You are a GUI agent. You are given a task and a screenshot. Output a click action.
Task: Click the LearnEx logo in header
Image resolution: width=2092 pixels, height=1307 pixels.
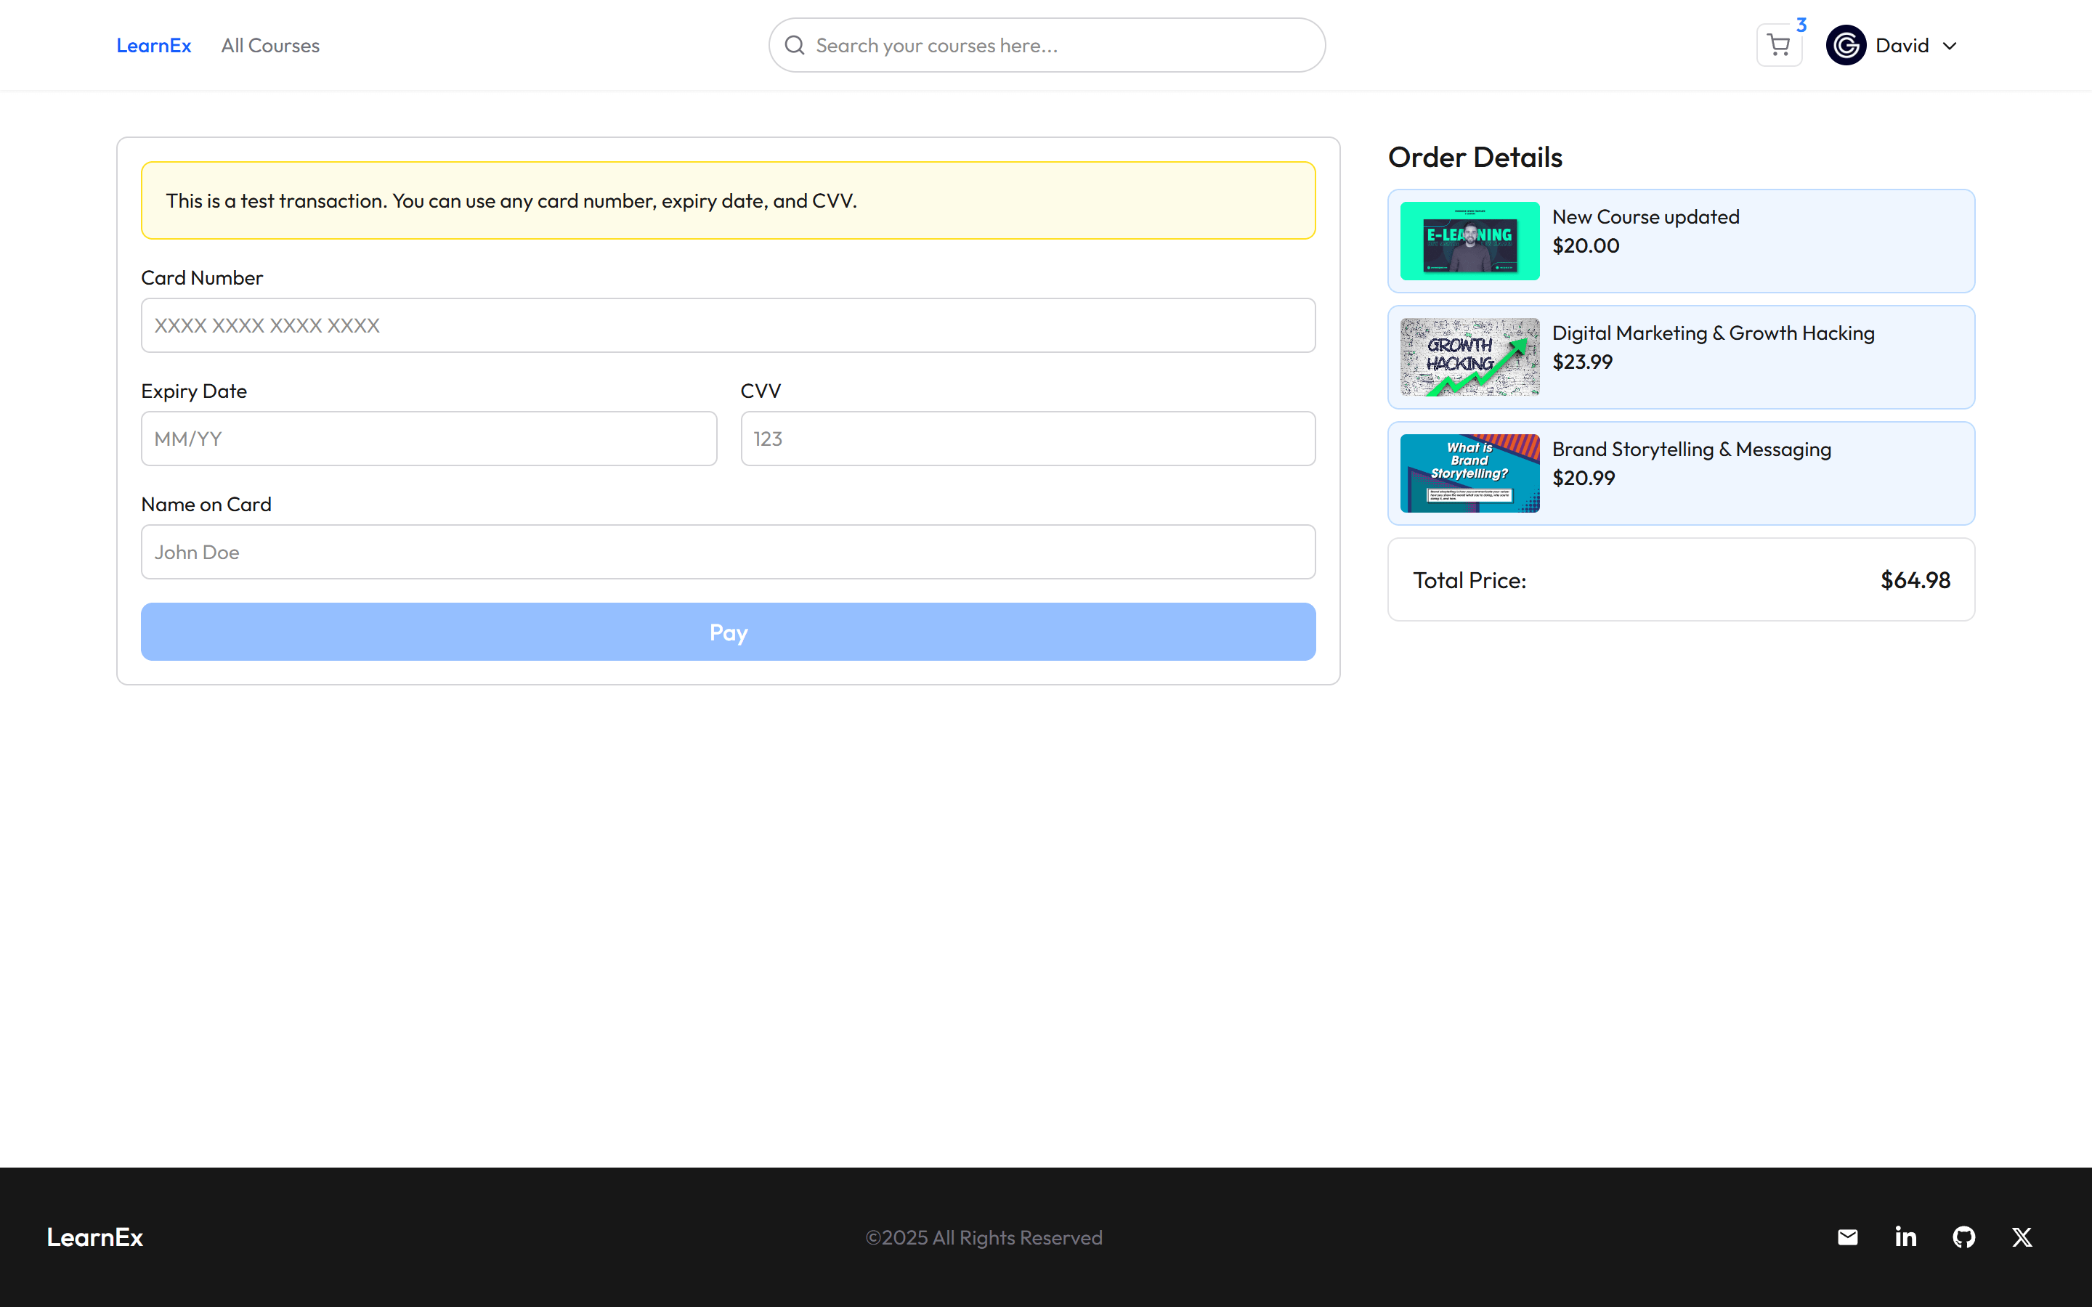pyautogui.click(x=154, y=45)
